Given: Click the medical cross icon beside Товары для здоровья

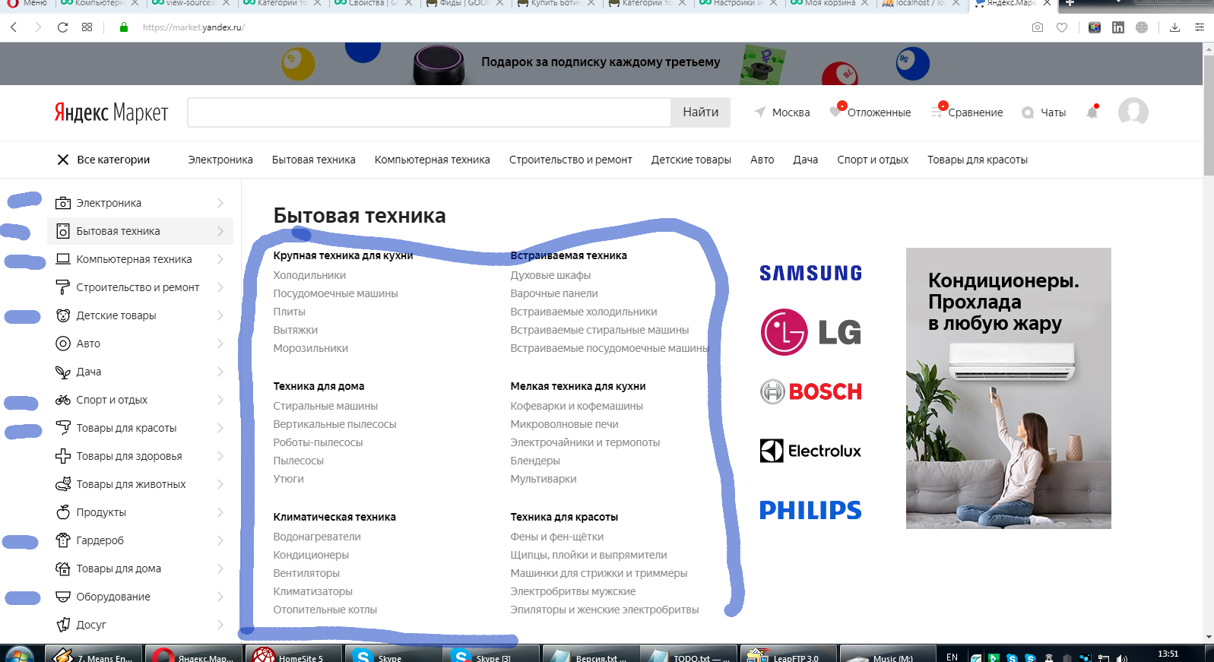Looking at the screenshot, I should pos(63,456).
